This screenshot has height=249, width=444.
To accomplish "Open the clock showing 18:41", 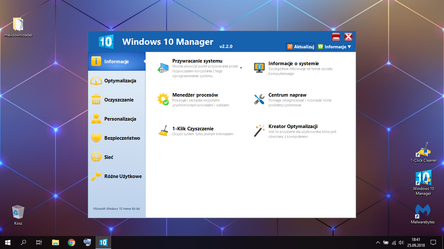I will (x=415, y=242).
